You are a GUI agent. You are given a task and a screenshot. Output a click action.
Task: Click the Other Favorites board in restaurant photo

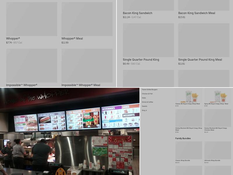83,119
